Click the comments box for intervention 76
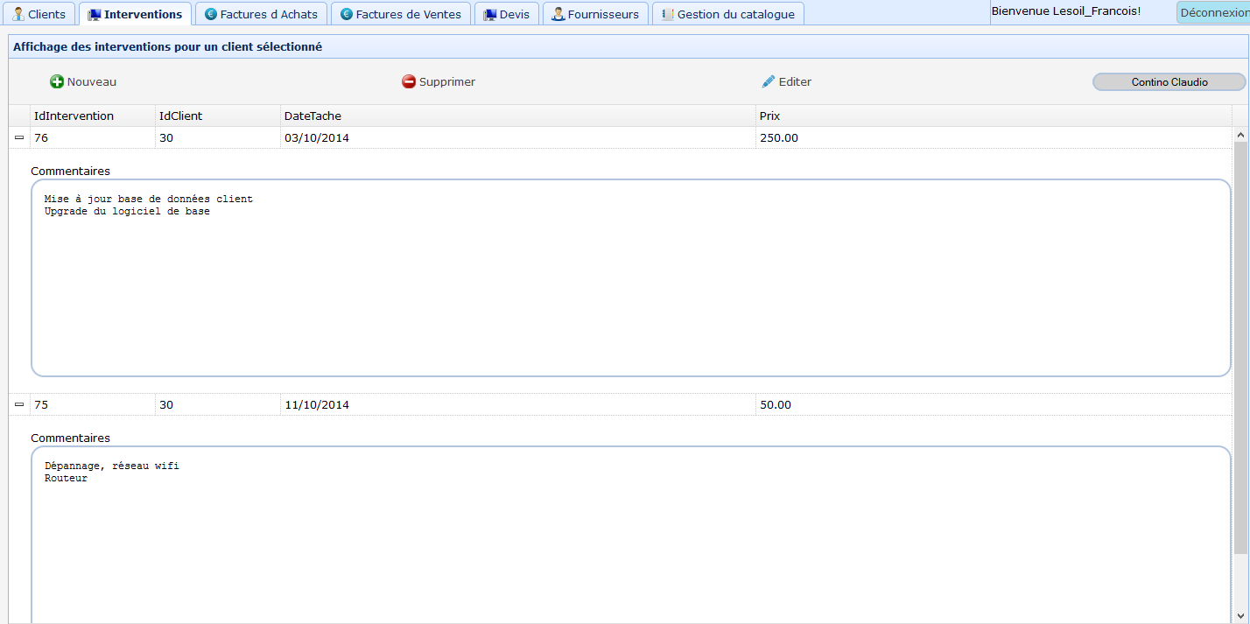 coord(631,278)
